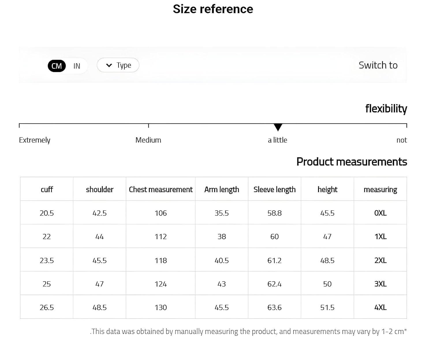Click the chevron arrow beside Type
The image size is (433, 350).
(x=109, y=65)
